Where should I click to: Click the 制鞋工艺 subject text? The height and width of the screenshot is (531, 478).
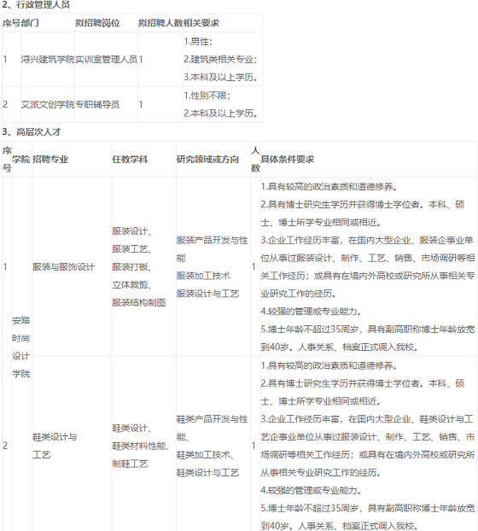click(130, 464)
